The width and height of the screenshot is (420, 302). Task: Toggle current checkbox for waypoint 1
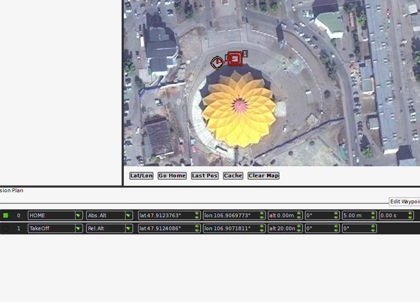[6, 228]
